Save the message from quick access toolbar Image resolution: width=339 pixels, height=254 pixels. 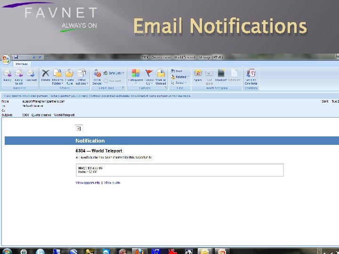tap(16, 57)
